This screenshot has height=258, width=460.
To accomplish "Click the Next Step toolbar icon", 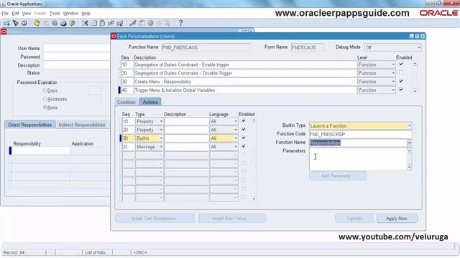I will (46, 23).
